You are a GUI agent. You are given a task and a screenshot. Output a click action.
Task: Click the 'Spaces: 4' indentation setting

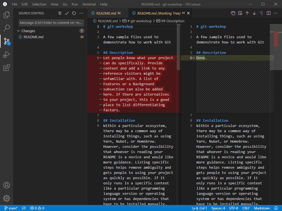(218, 208)
